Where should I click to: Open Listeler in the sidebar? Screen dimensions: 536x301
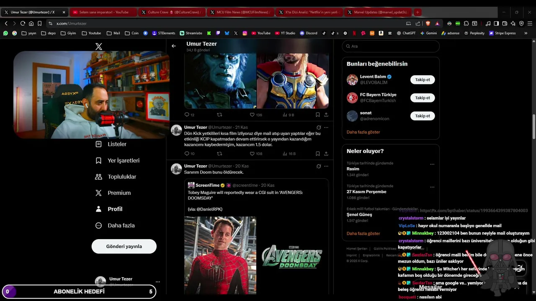[111, 144]
